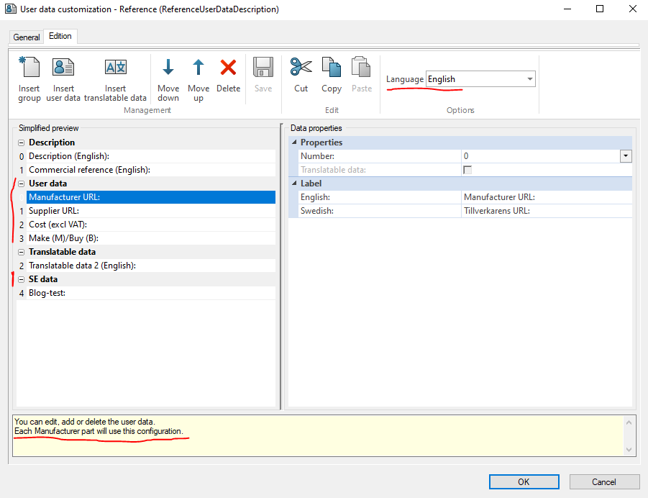The image size is (648, 498).
Task: Confirm with the OK button
Action: coord(524,482)
